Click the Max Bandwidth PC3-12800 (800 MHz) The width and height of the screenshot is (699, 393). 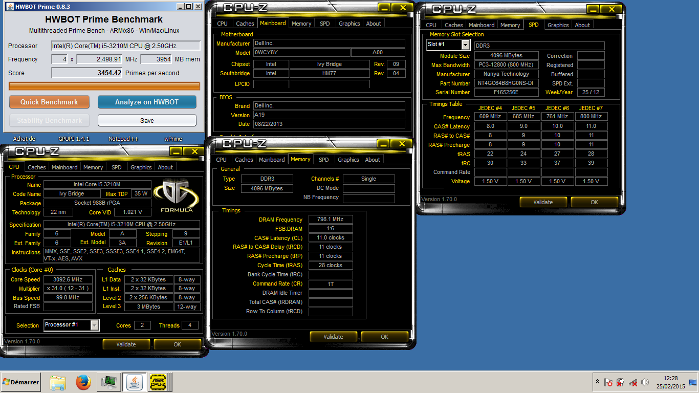click(506, 65)
